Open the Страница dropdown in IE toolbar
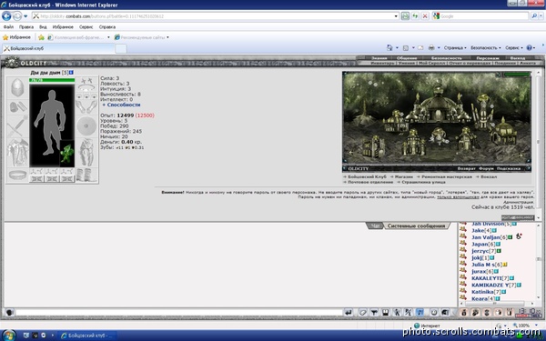Screen dimensions: 546x341 pos(455,47)
